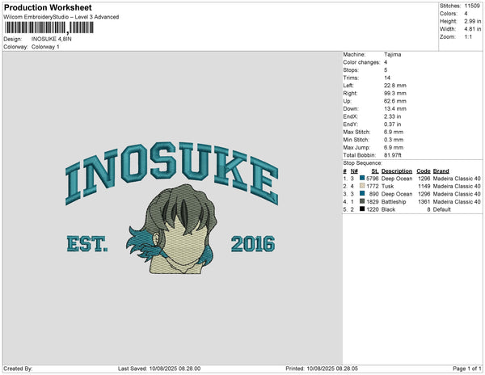Click the 'Battleship' description text
The image size is (485, 375).
(x=394, y=201)
